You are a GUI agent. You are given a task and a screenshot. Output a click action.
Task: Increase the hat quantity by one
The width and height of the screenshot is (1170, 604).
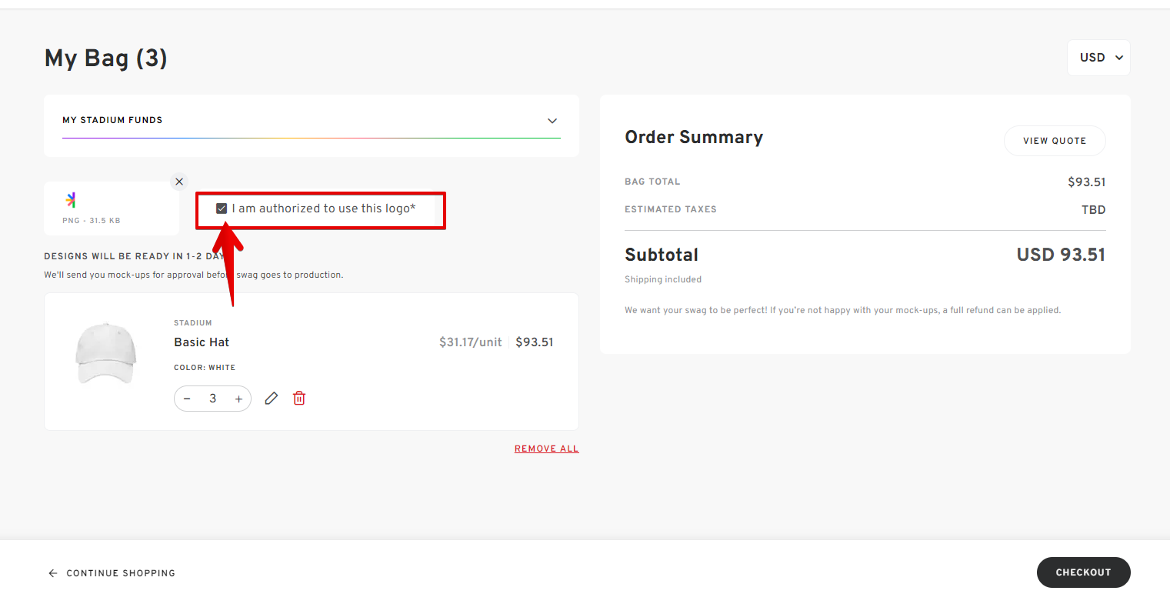(x=238, y=399)
